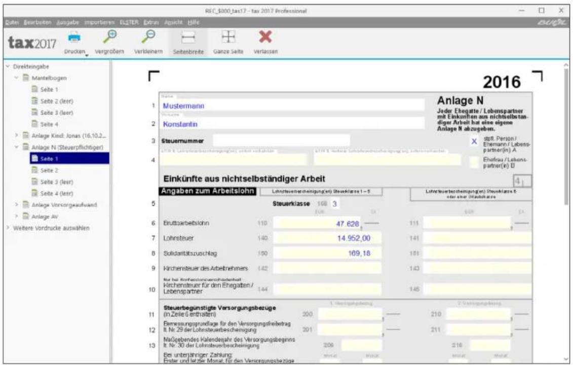Toggle stpfl. Person / Ehemann checkbox

click(x=474, y=141)
